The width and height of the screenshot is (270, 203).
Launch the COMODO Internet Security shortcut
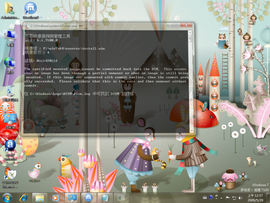click(x=10, y=178)
